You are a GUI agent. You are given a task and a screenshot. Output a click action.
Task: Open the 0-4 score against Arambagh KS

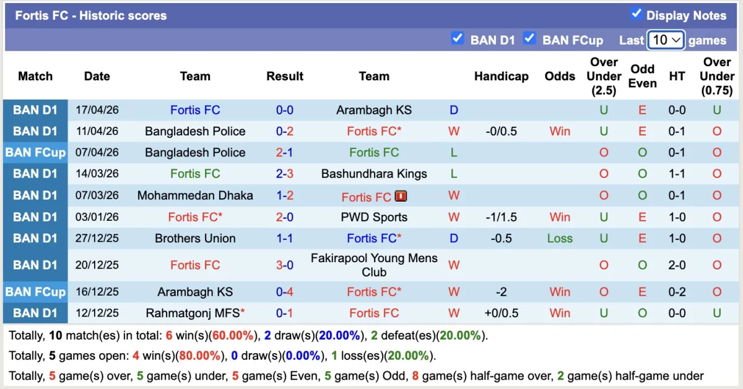click(x=285, y=292)
